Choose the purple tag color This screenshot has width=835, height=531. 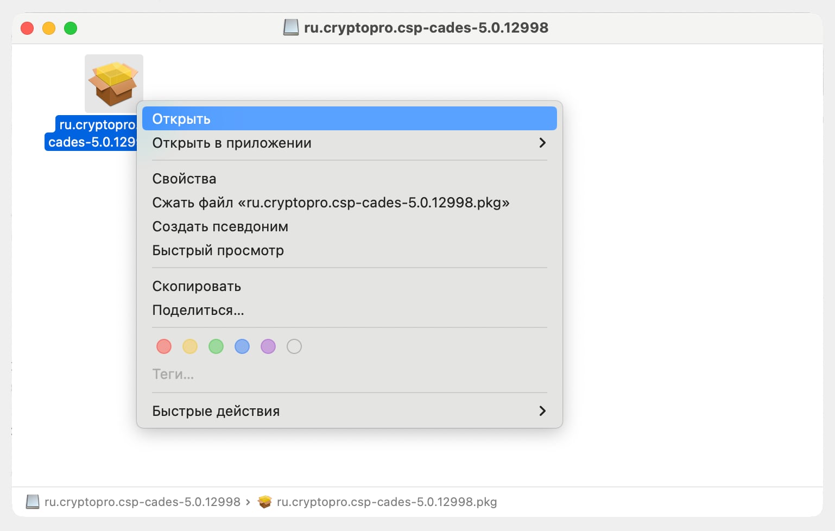(x=268, y=346)
